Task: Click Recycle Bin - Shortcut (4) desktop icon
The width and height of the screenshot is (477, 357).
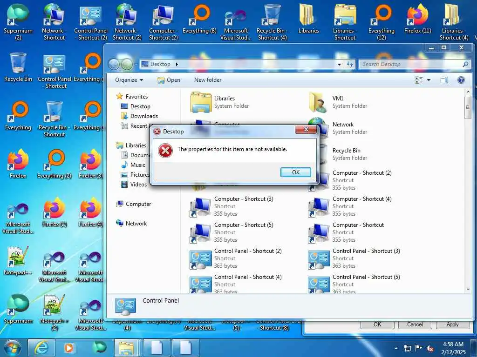Action: click(x=272, y=21)
